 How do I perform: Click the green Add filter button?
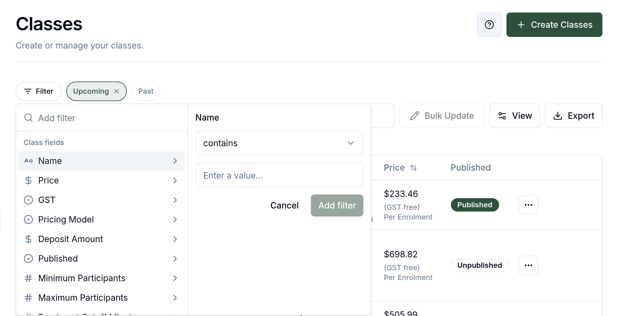[x=337, y=205]
